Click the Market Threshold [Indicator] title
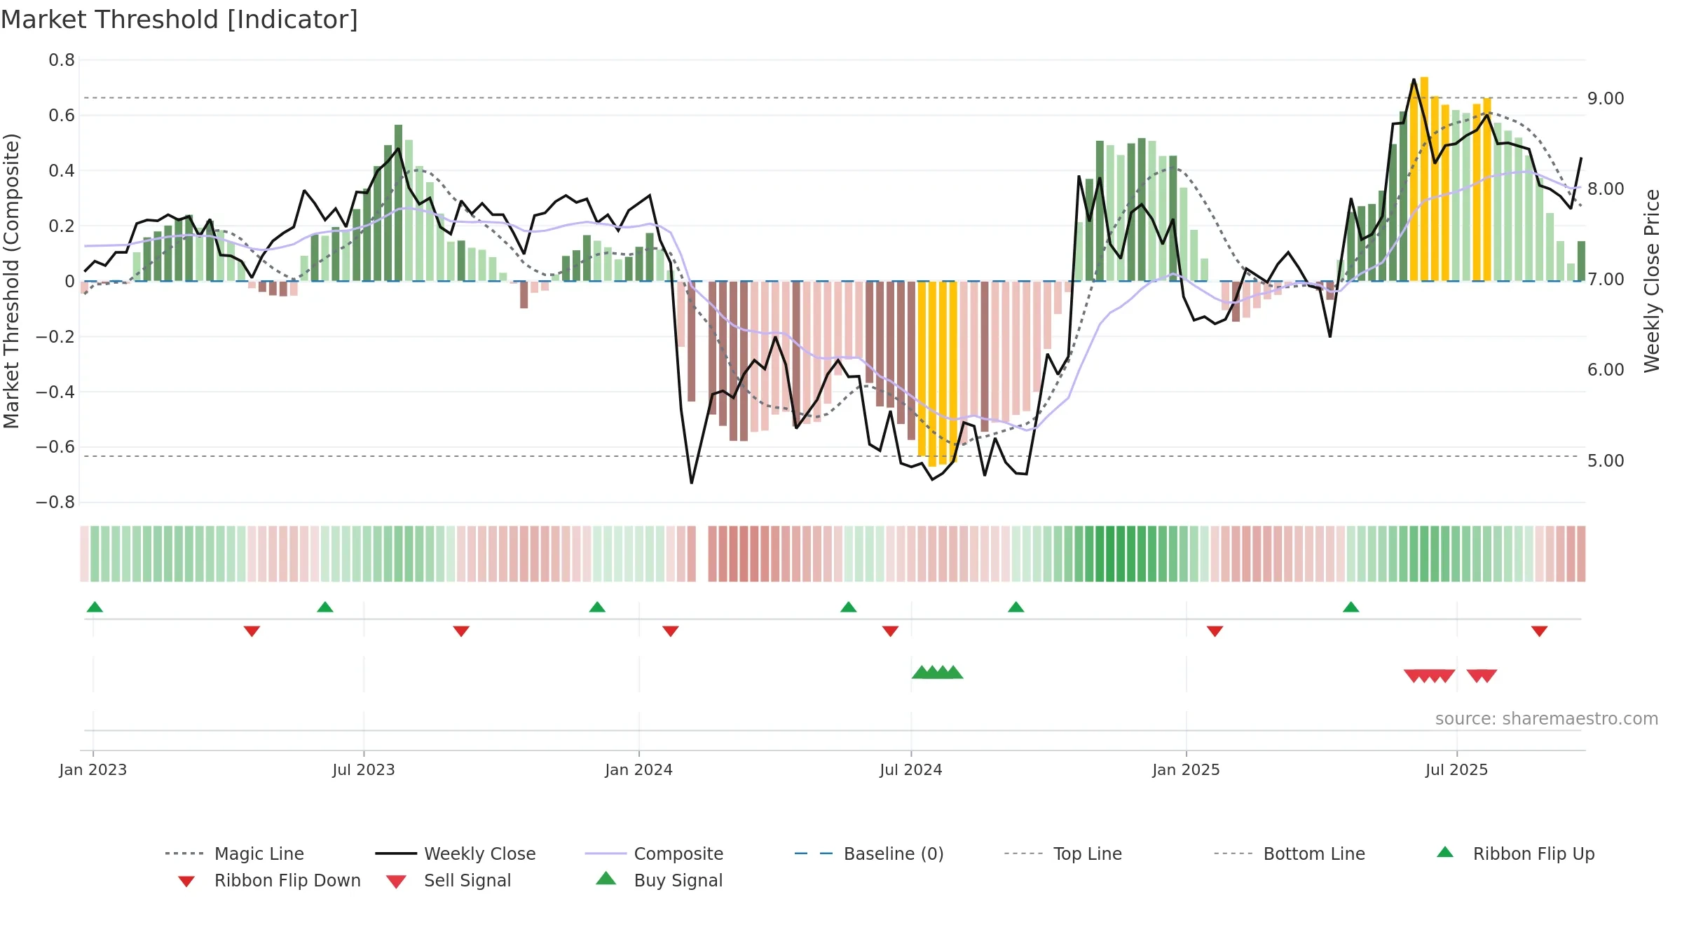This screenshot has height=946, width=1682. click(179, 20)
